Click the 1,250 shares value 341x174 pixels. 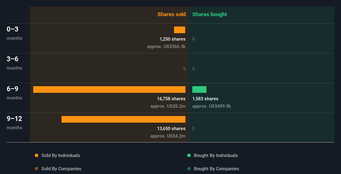coord(172,39)
